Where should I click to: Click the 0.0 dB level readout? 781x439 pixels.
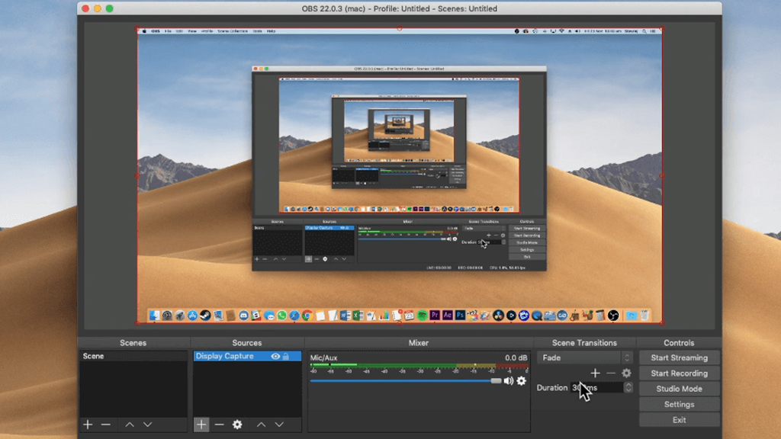click(516, 358)
